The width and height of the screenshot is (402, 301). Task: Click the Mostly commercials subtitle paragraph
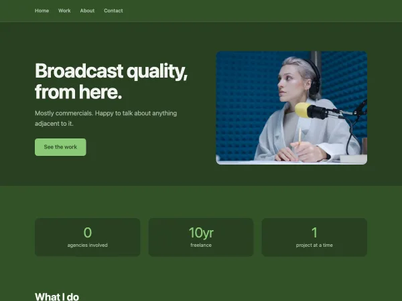pos(106,118)
